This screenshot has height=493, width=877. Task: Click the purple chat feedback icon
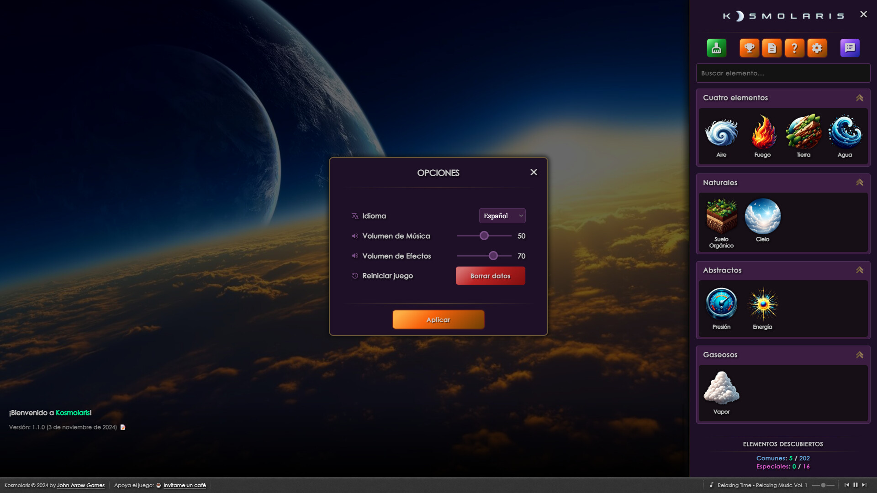pos(850,48)
